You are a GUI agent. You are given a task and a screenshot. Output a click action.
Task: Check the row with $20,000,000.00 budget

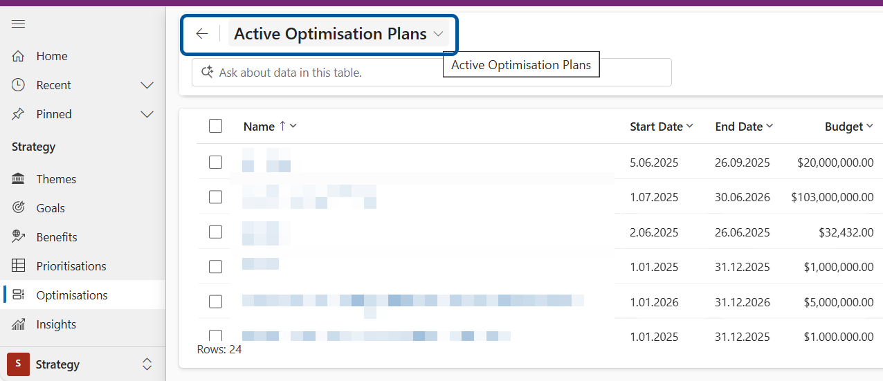click(215, 162)
